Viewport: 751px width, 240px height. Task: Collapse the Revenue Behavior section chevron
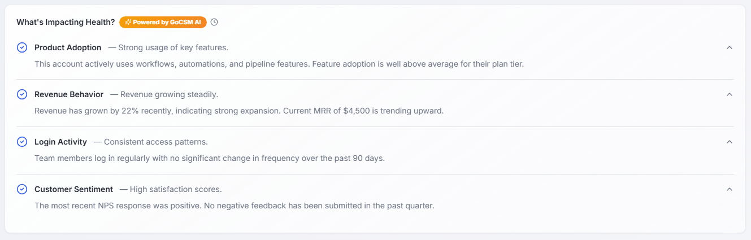(730, 94)
